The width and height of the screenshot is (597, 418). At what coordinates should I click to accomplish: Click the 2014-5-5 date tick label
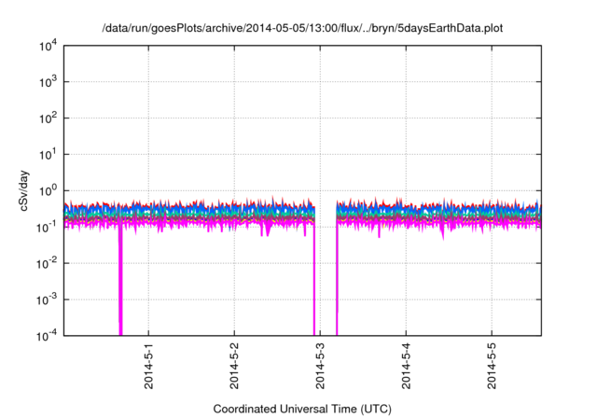pos(492,366)
